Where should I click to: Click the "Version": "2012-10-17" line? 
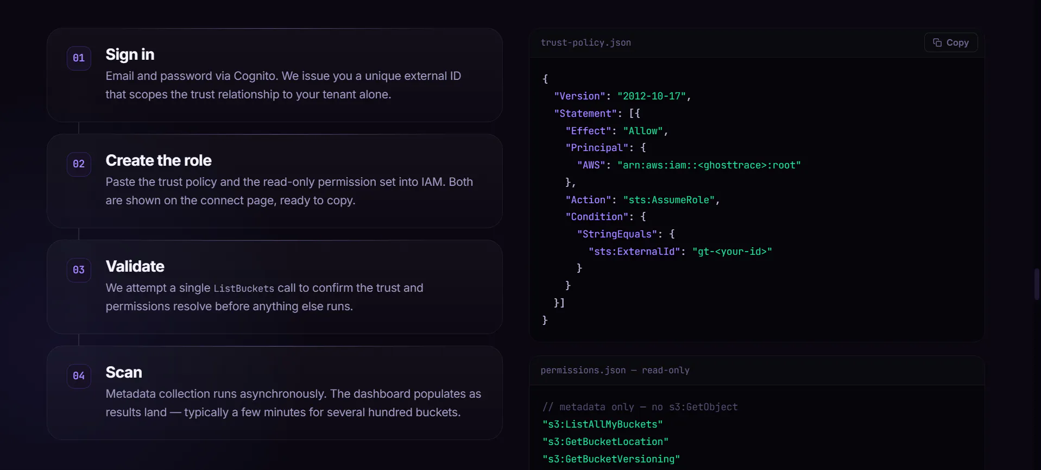click(x=622, y=96)
